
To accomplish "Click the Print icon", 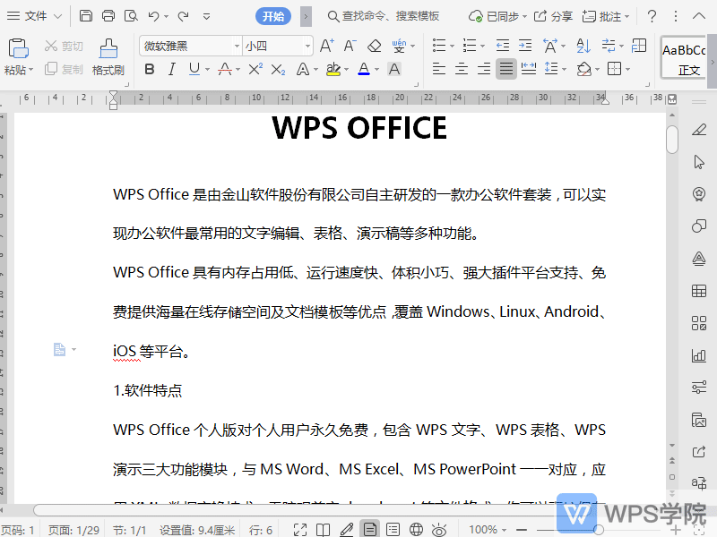I will pyautogui.click(x=108, y=16).
